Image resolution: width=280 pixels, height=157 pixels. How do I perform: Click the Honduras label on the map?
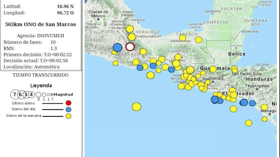[259, 79]
